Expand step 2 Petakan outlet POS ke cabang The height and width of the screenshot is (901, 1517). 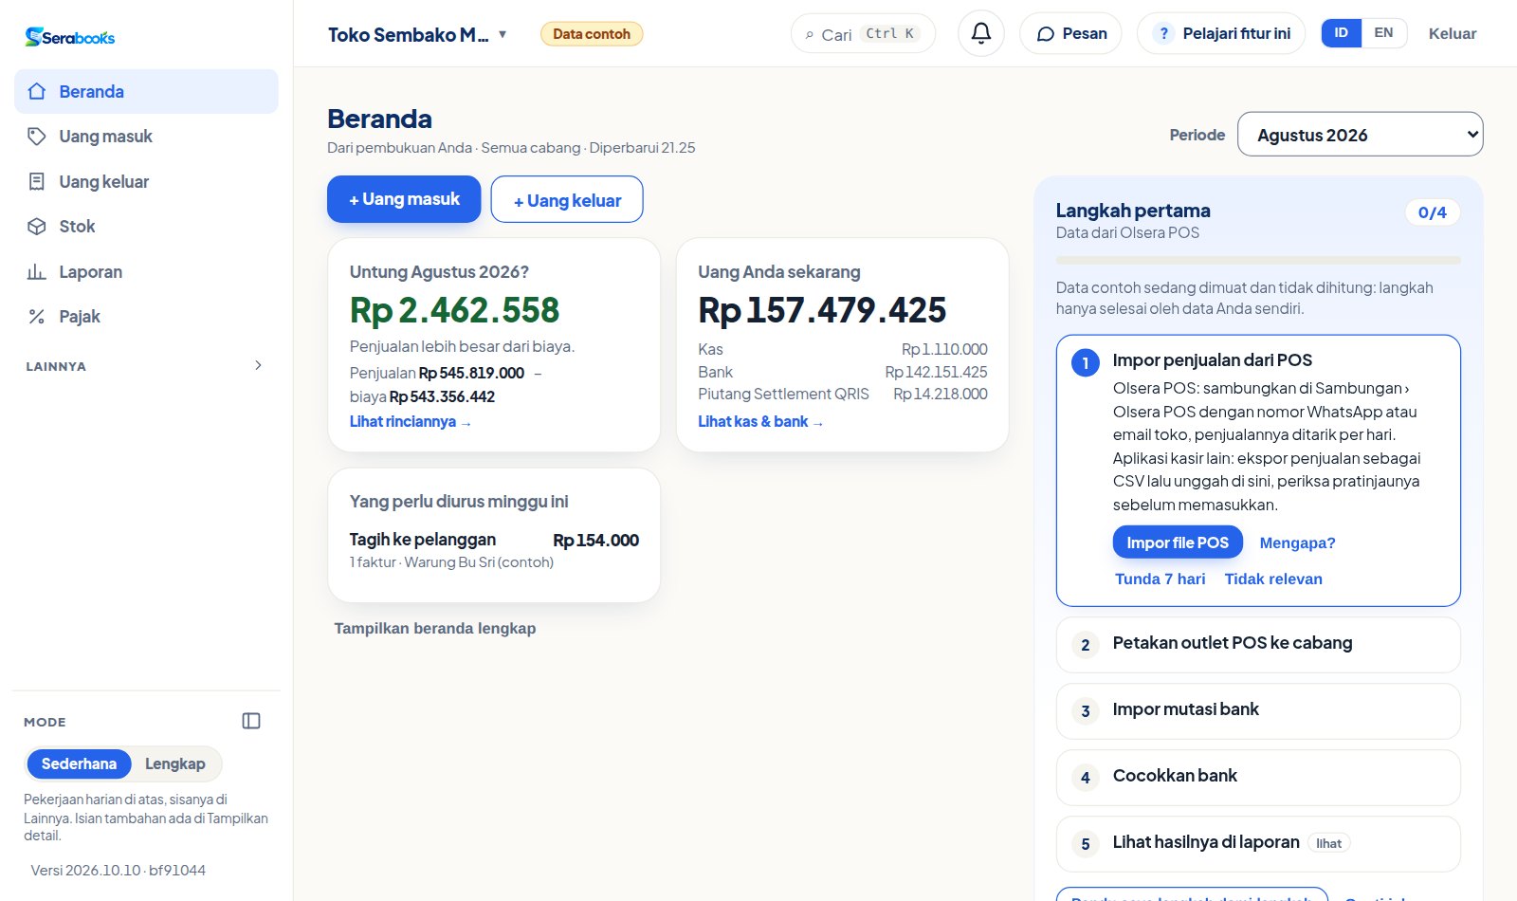(x=1258, y=645)
